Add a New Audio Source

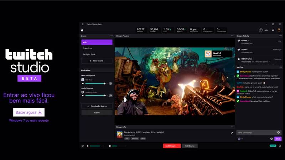coord(97,106)
